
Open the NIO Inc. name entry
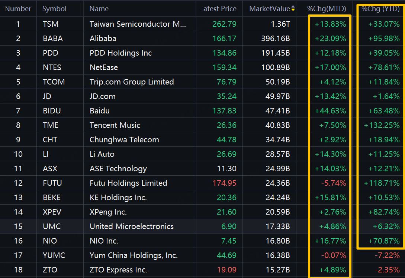pyautogui.click(x=104, y=241)
